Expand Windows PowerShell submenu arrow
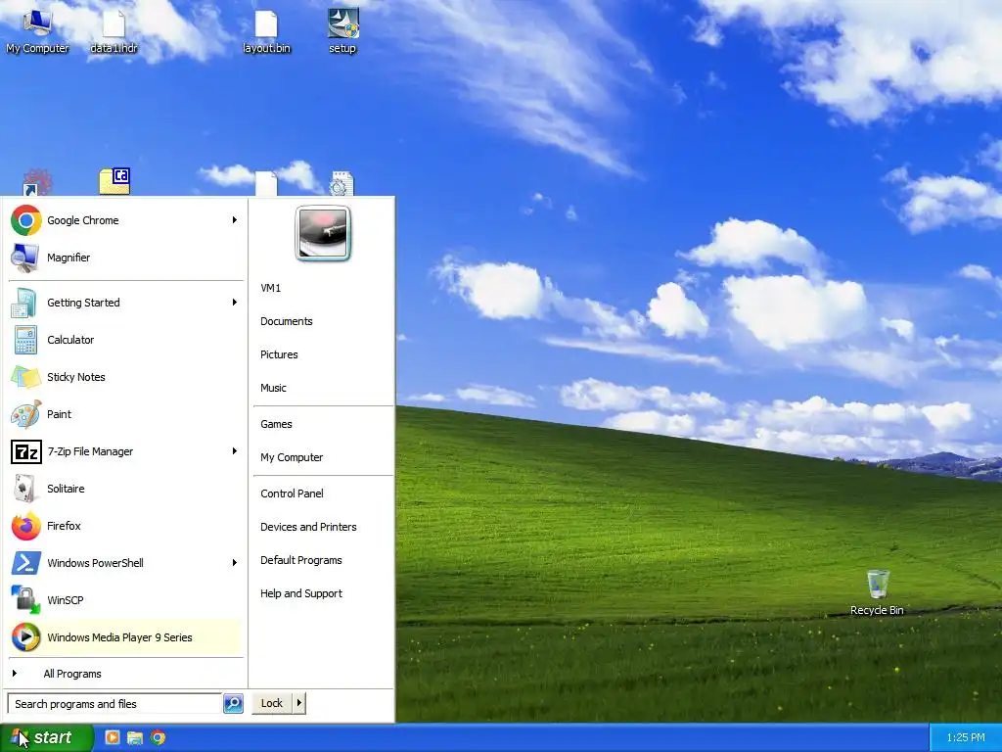The height and width of the screenshot is (752, 1002). point(235,563)
